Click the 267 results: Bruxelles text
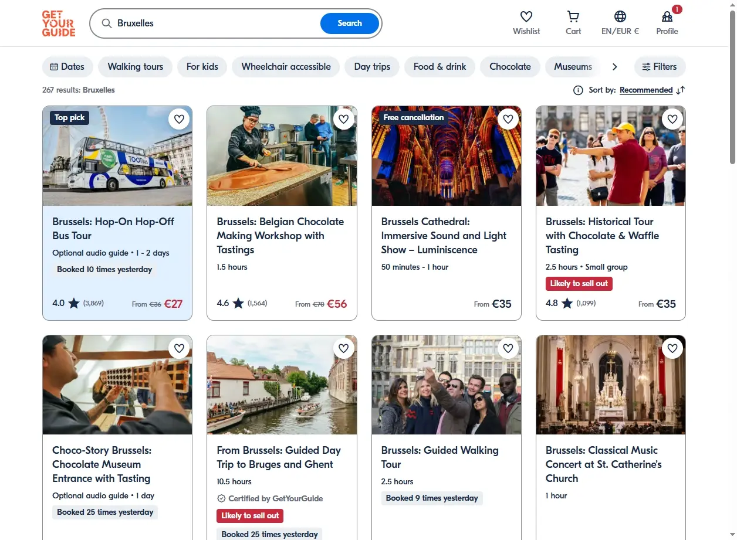This screenshot has height=540, width=737. (x=79, y=90)
